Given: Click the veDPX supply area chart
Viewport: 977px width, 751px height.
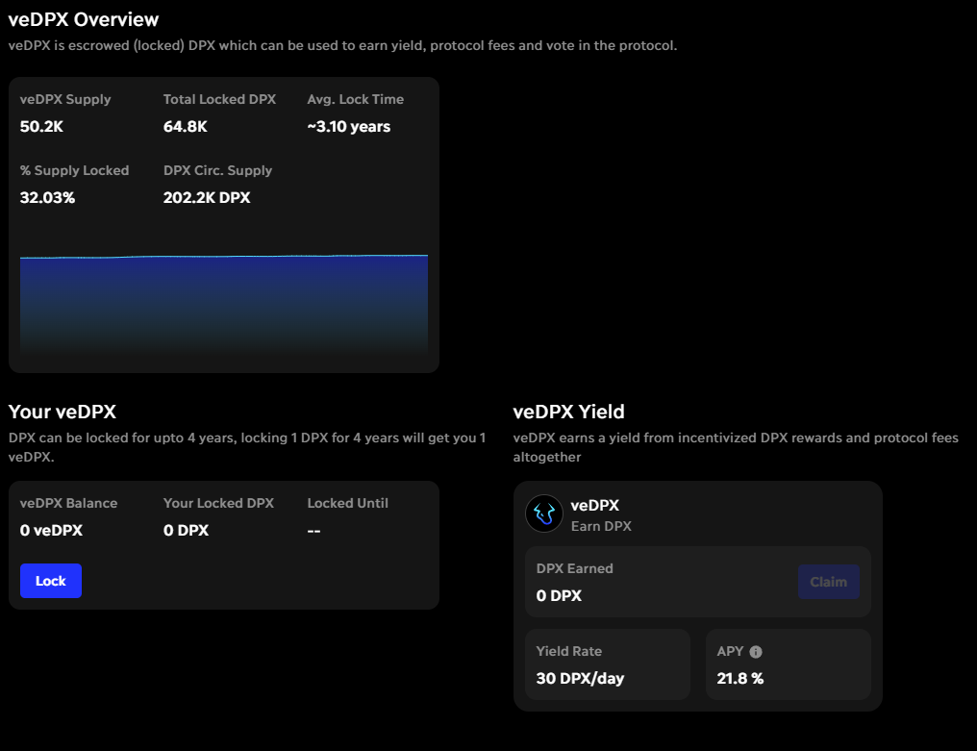Looking at the screenshot, I should pyautogui.click(x=224, y=306).
